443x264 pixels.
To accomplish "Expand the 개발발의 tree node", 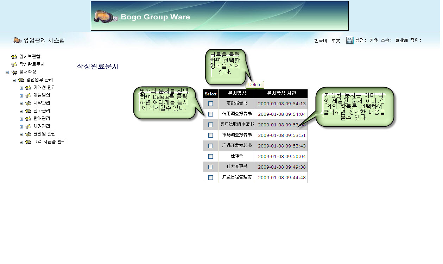I will 21,96.
